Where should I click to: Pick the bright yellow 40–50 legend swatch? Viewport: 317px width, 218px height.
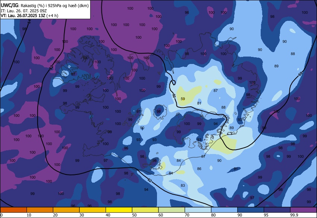click(x=119, y=210)
